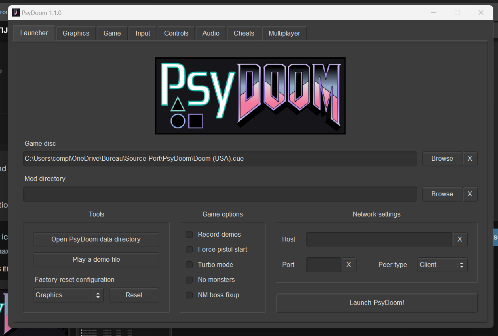Go to the Input tab
Viewport: 498px width, 336px height.
click(143, 33)
